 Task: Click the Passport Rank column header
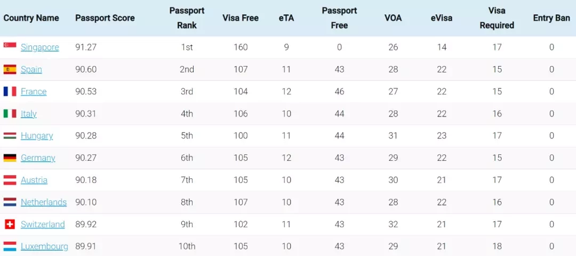[x=187, y=18]
